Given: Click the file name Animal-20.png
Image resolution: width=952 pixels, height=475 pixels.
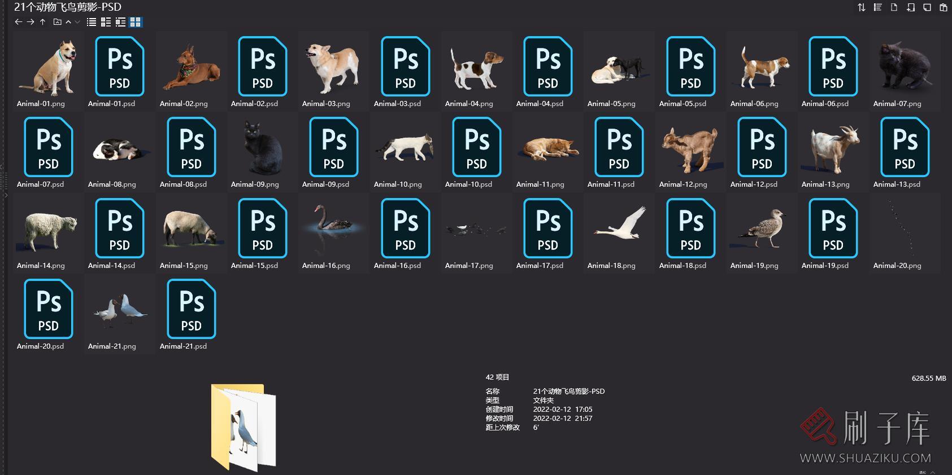Looking at the screenshot, I should coord(897,266).
